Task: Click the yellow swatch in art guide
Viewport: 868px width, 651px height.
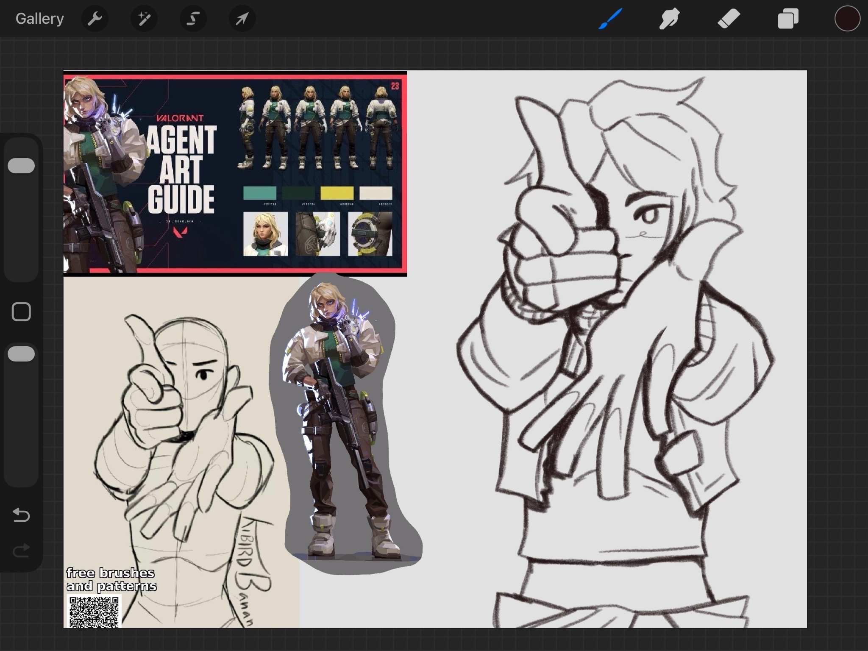Action: 337,193
